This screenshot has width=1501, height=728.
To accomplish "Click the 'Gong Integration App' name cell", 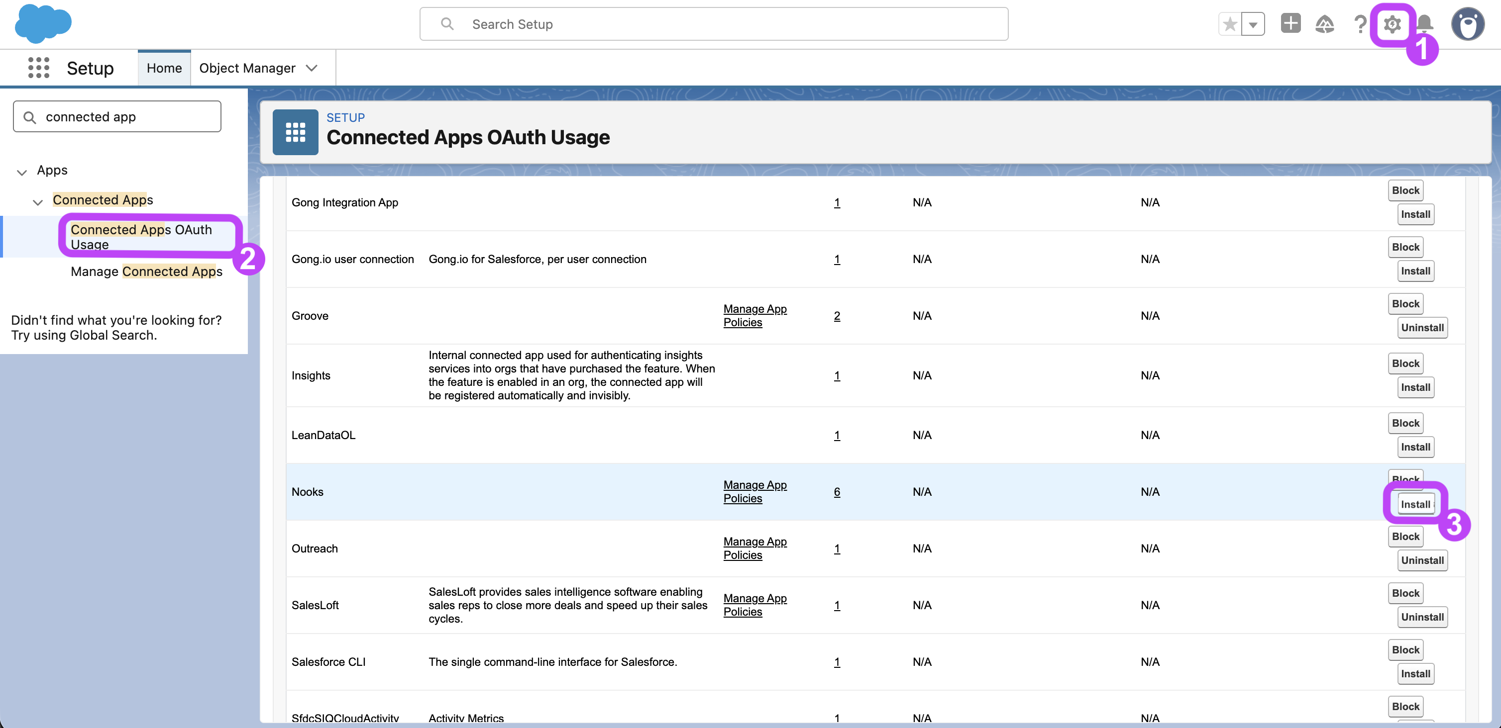I will pos(345,203).
